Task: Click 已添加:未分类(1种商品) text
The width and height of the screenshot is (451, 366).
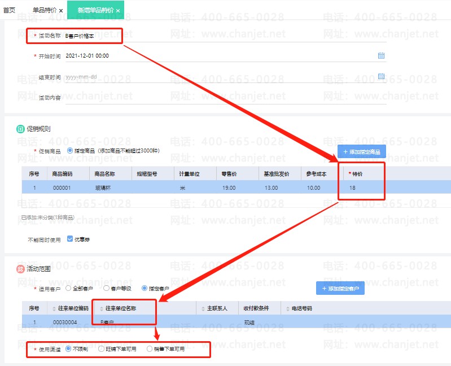Action: coord(48,217)
